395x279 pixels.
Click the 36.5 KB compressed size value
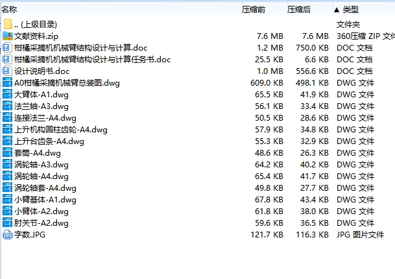click(315, 223)
